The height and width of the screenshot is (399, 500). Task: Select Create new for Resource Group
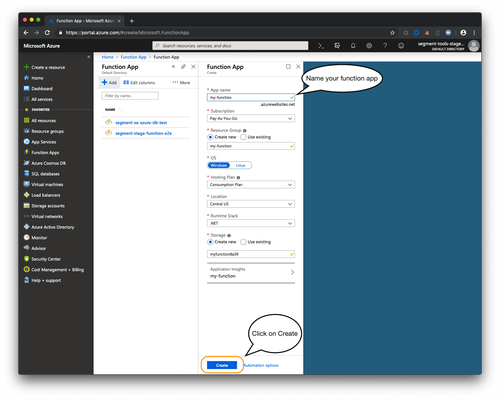click(210, 137)
